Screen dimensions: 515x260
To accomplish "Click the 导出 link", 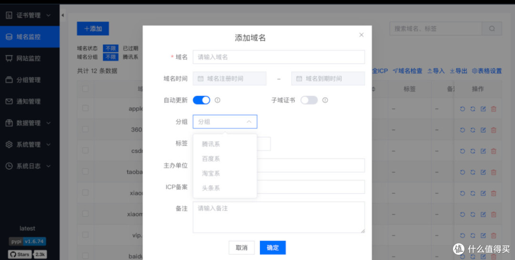I will click(x=459, y=71).
